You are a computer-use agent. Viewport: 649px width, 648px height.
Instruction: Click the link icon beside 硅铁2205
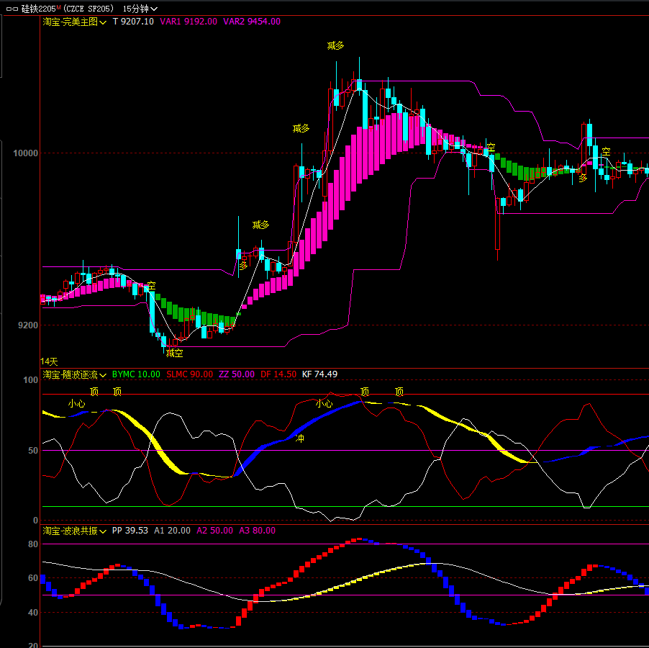[12, 9]
